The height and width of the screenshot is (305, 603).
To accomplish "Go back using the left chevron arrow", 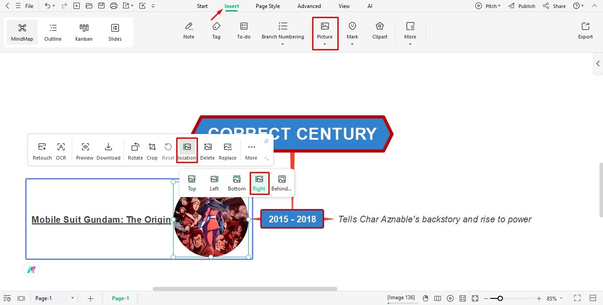I will [x=7, y=6].
